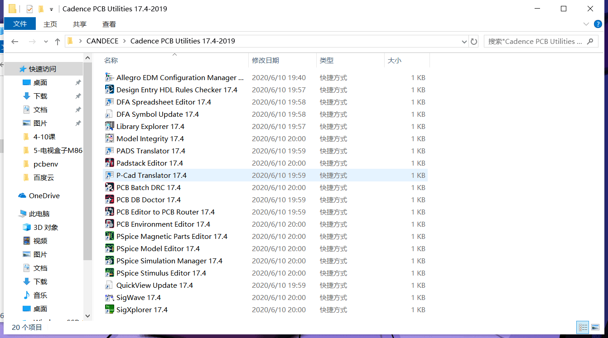Viewport: 608px width, 338px height.
Task: Go back to previous folder
Action: pyautogui.click(x=15, y=41)
